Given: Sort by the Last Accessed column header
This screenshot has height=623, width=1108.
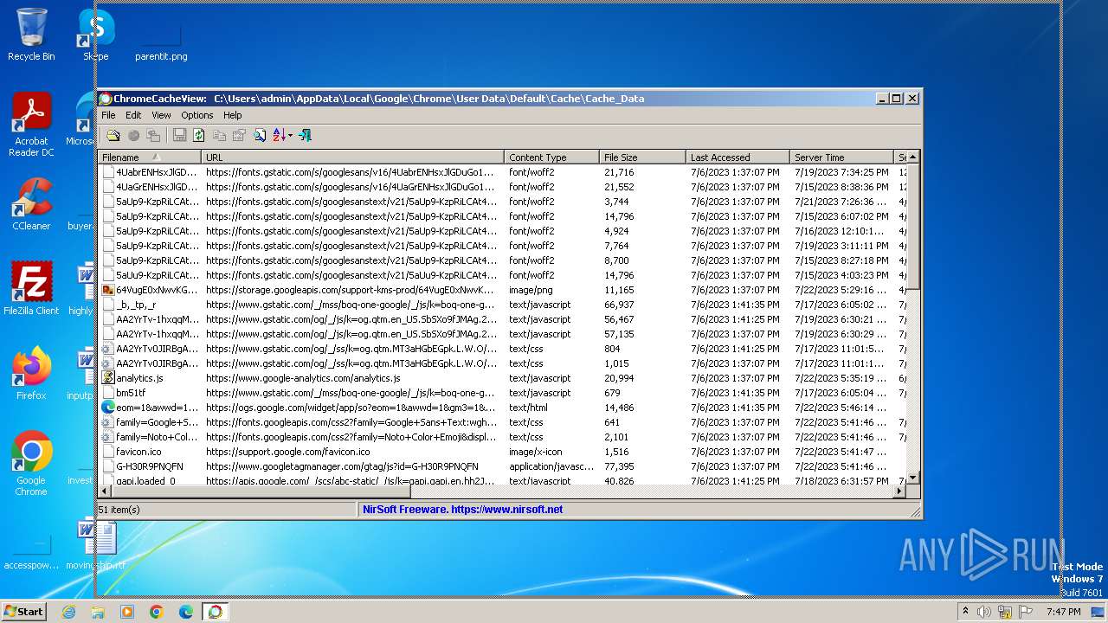Looking at the screenshot, I should point(738,157).
